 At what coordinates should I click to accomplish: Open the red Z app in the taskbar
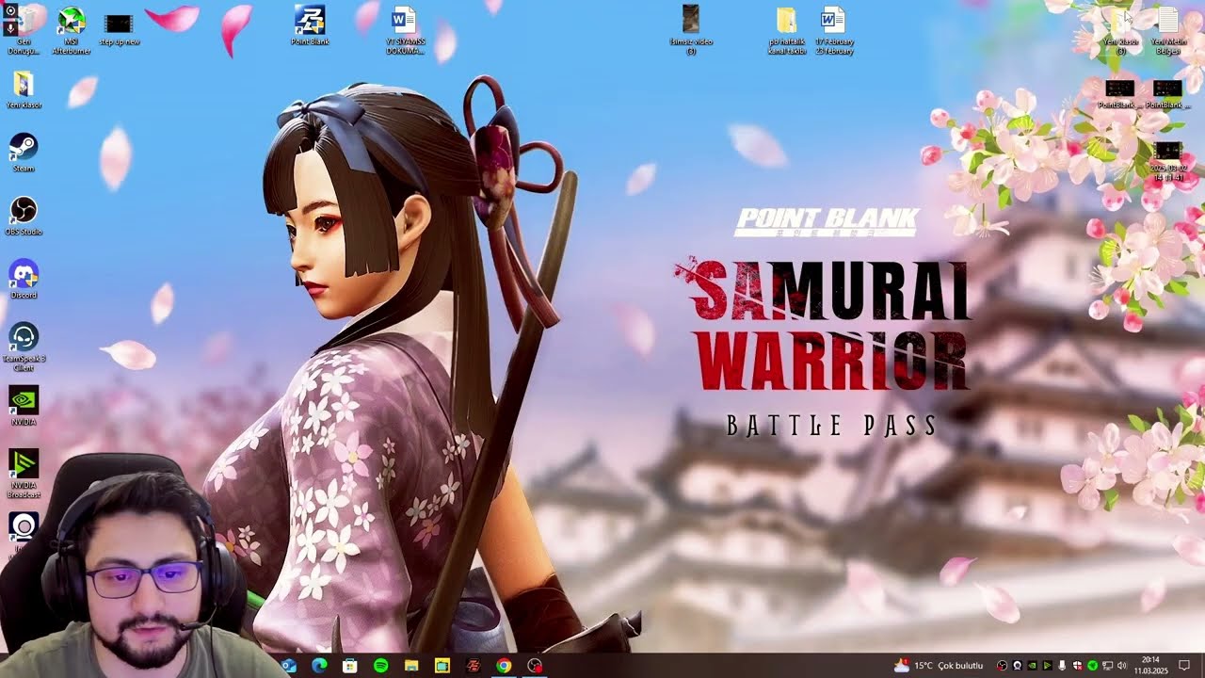(x=474, y=666)
